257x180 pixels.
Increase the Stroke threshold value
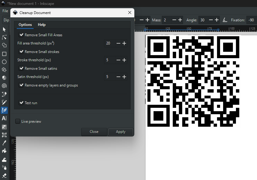(x=124, y=60)
